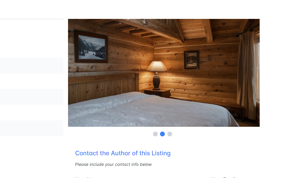Screen dimensions: 290x178
Task: Click the nightstand under the lamp
Action: (x=157, y=93)
